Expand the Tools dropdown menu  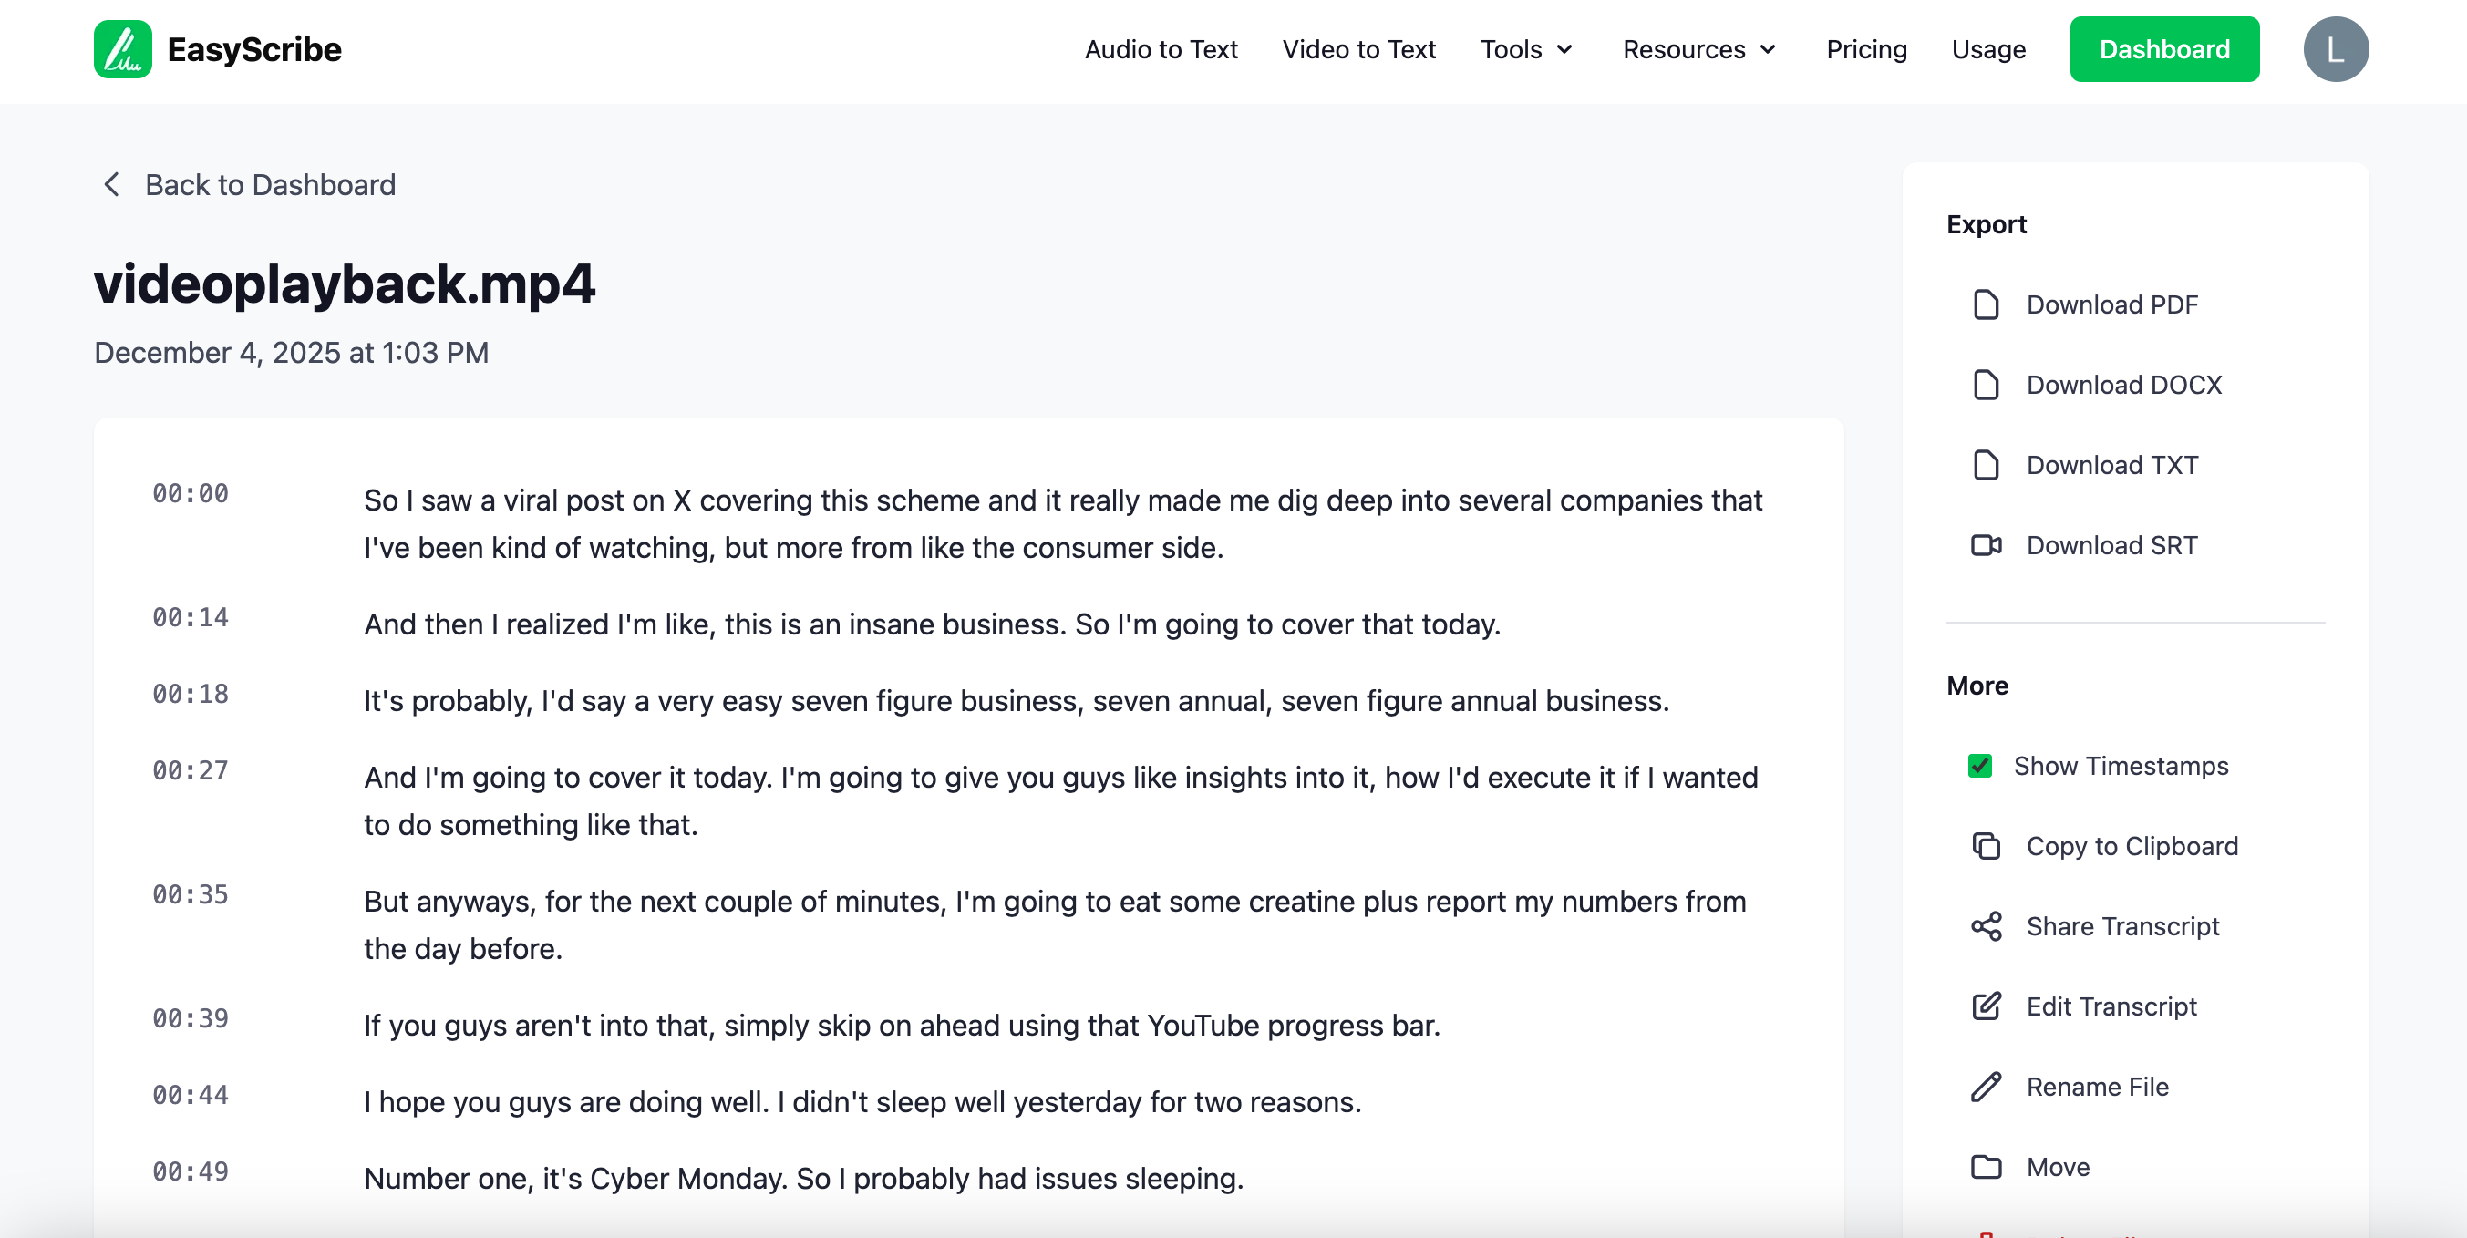coord(1526,49)
